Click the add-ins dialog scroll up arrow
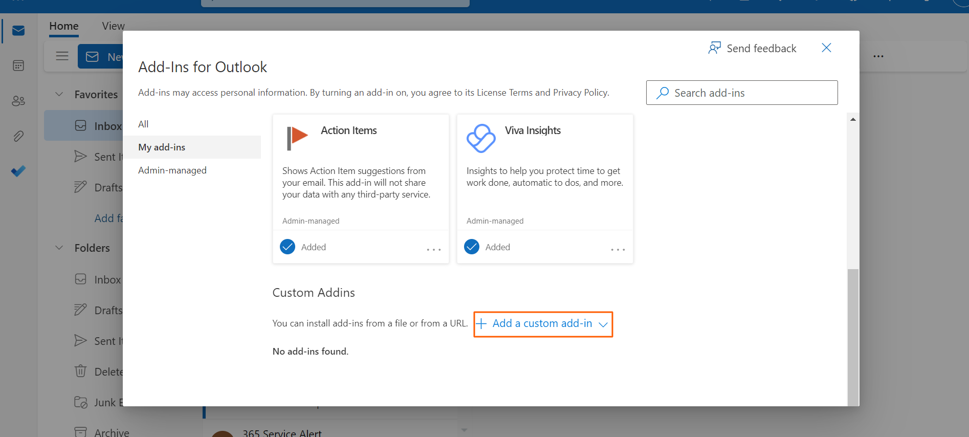 click(x=853, y=119)
